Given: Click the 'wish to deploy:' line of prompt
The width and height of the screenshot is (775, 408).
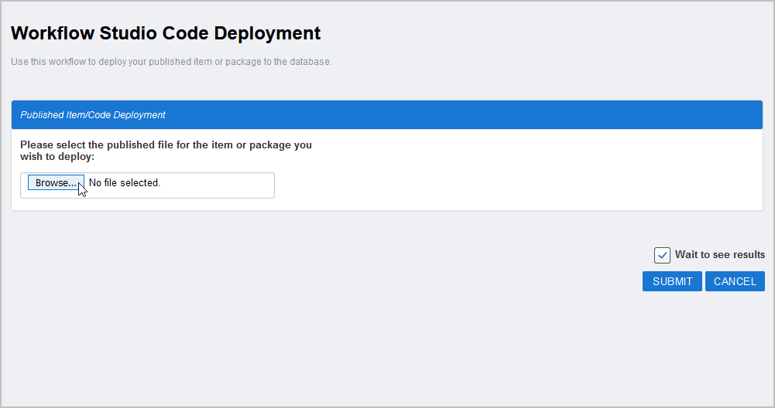Looking at the screenshot, I should (57, 156).
